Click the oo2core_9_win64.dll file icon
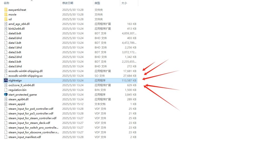 (x=6, y=85)
